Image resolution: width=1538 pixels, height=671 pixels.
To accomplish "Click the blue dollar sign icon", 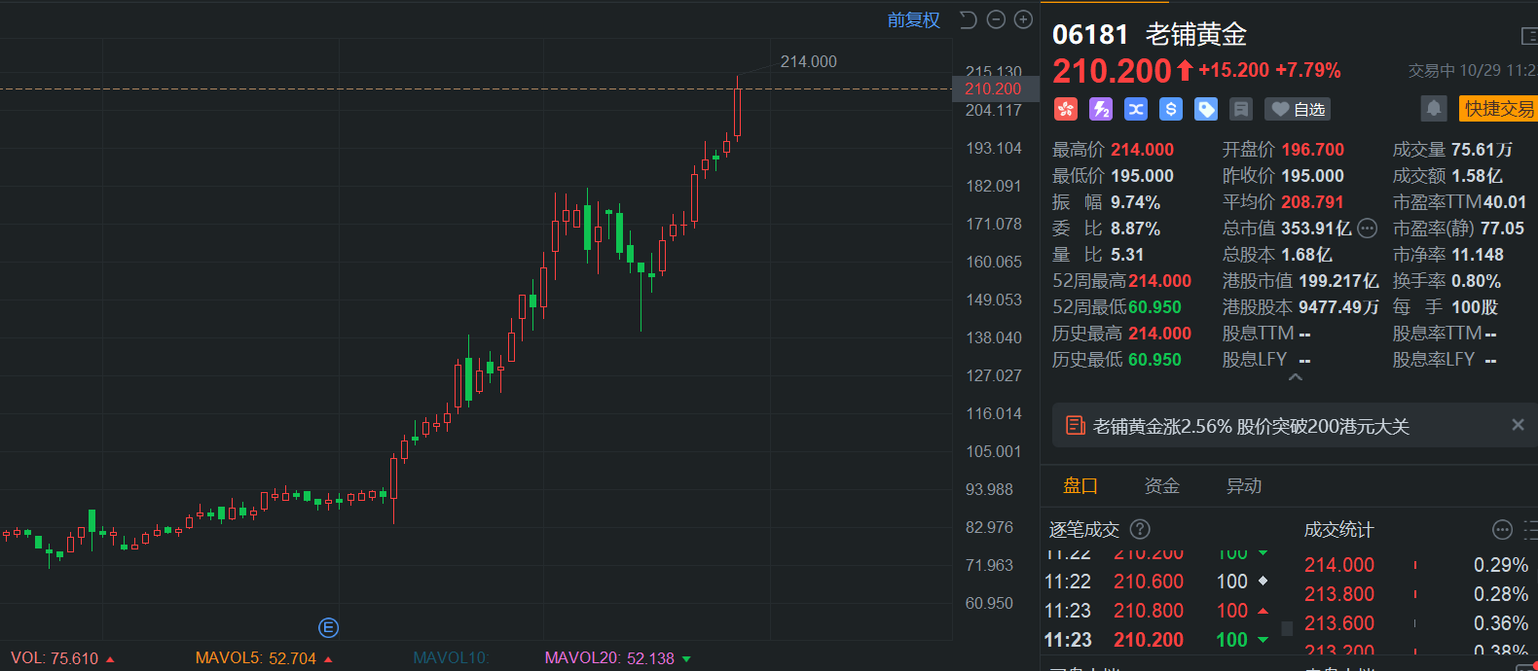I will [1171, 109].
